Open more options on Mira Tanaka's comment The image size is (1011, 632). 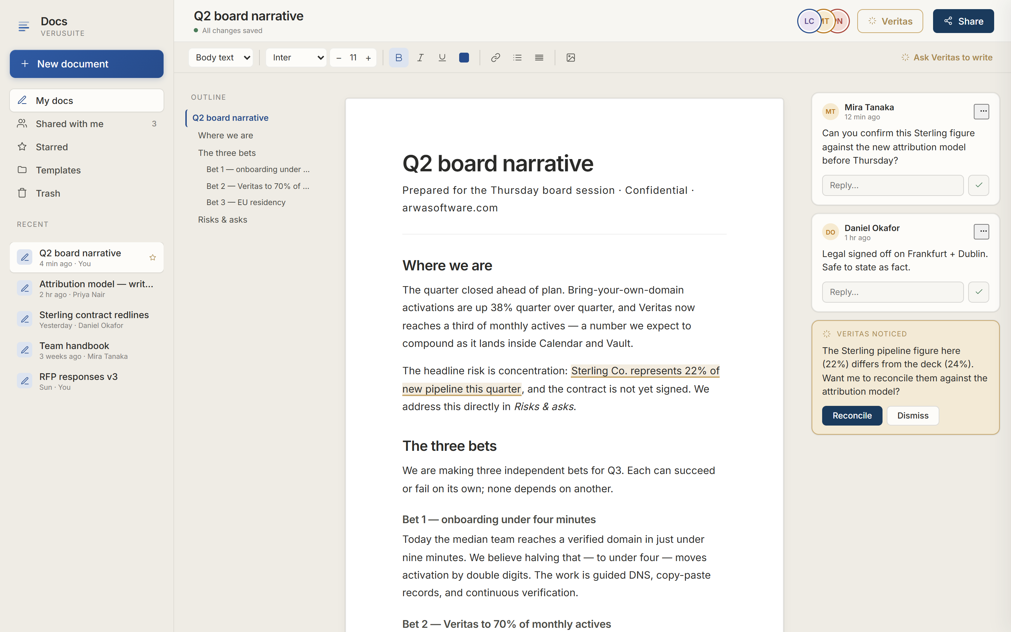982,112
